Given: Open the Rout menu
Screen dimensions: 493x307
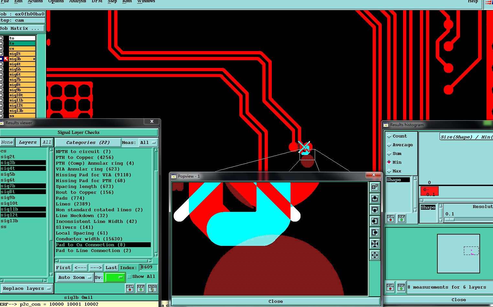Looking at the screenshot, I should pos(127,1).
